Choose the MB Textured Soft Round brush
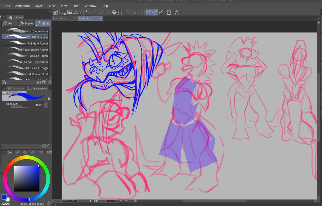322x206 pixels. click(25, 49)
